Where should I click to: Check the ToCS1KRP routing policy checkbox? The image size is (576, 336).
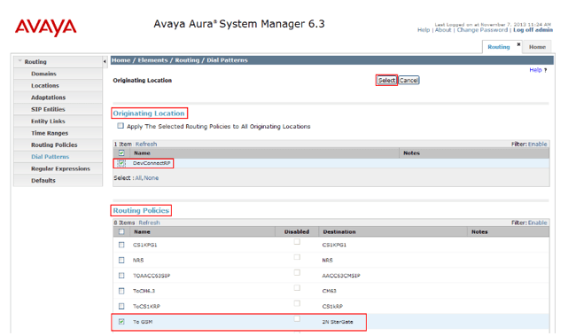[x=121, y=306]
